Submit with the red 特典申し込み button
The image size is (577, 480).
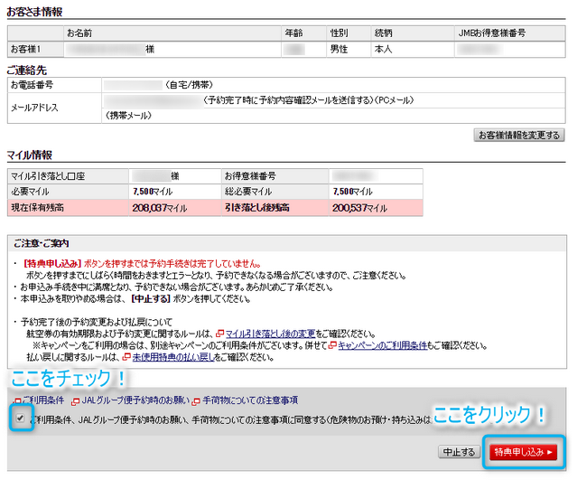[x=522, y=451]
